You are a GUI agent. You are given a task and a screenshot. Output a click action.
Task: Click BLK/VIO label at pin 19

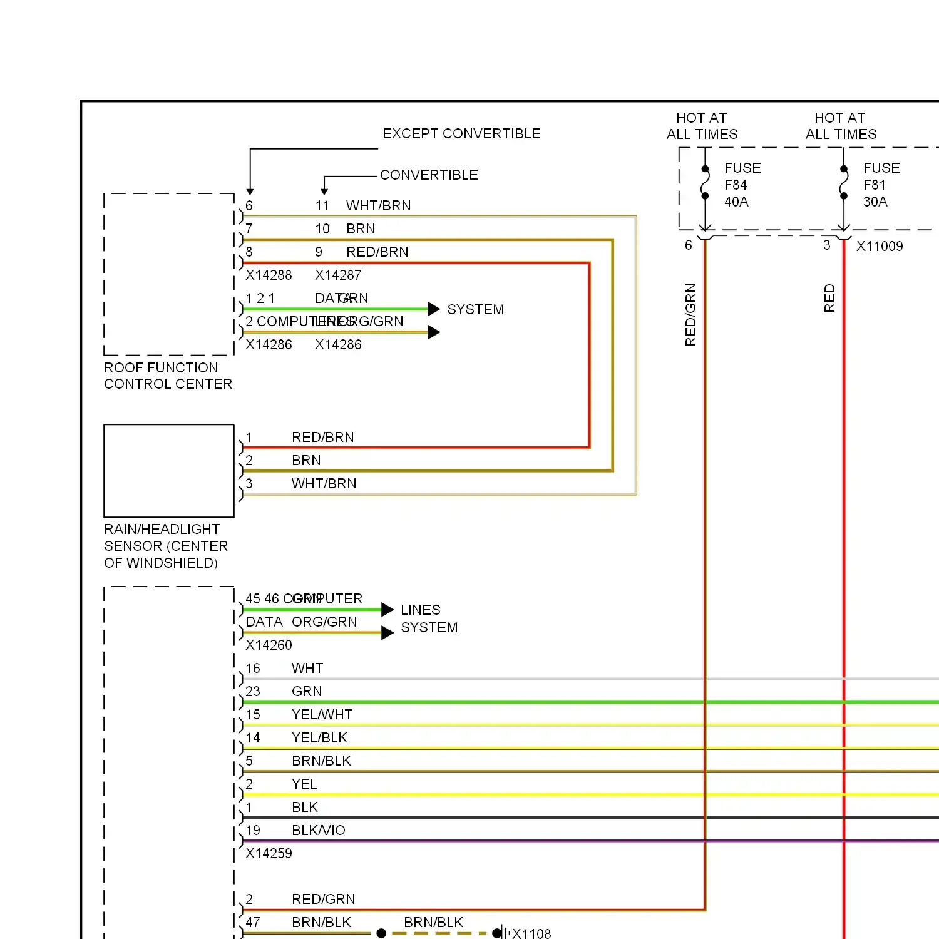pos(319,830)
